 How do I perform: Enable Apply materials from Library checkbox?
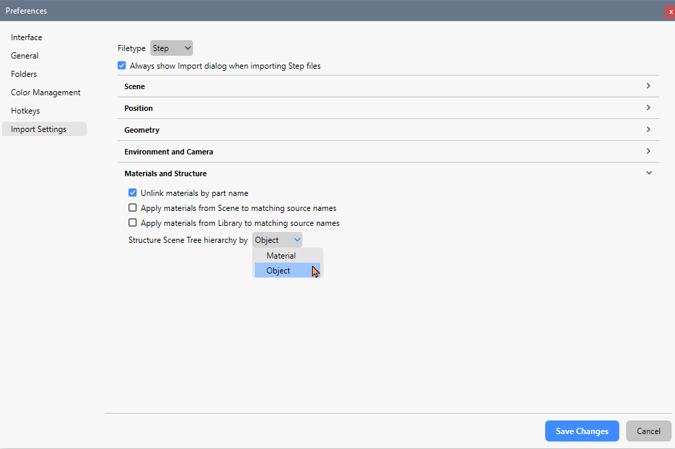(133, 222)
